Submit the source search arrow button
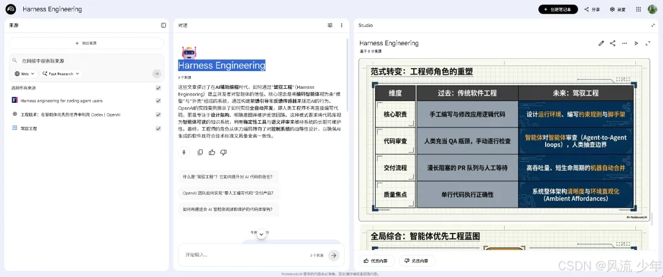This screenshot has height=277, width=663. [157, 74]
